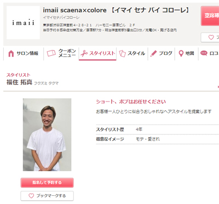Click the house icon for salon info

point(11,54)
